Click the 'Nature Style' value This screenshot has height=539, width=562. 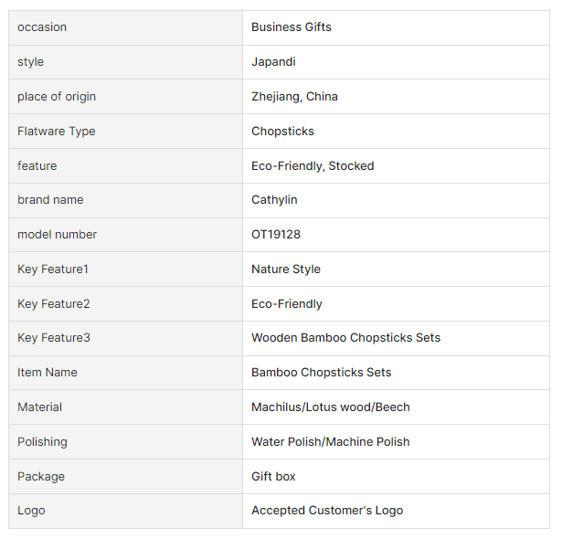(286, 269)
